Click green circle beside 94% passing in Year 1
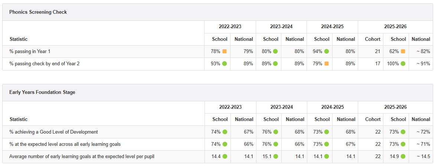This screenshot has width=435, height=167. pos(327,51)
